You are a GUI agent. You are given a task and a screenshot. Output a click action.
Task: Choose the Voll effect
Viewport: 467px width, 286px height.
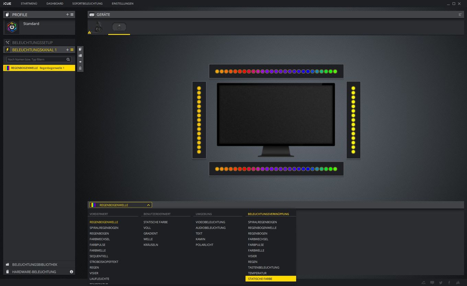[x=147, y=228]
